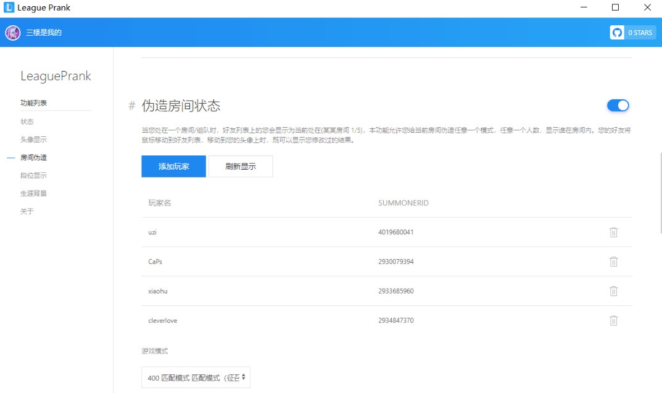This screenshot has height=393, width=662.
Task: Select 状态 in the sidebar
Action: (27, 121)
